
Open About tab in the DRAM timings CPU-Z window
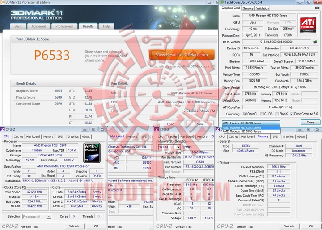tap(301, 136)
